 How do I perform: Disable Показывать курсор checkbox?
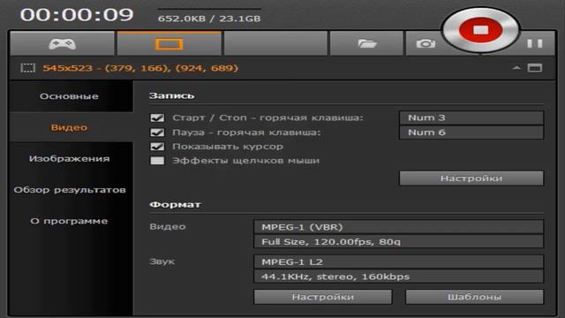pyautogui.click(x=157, y=147)
